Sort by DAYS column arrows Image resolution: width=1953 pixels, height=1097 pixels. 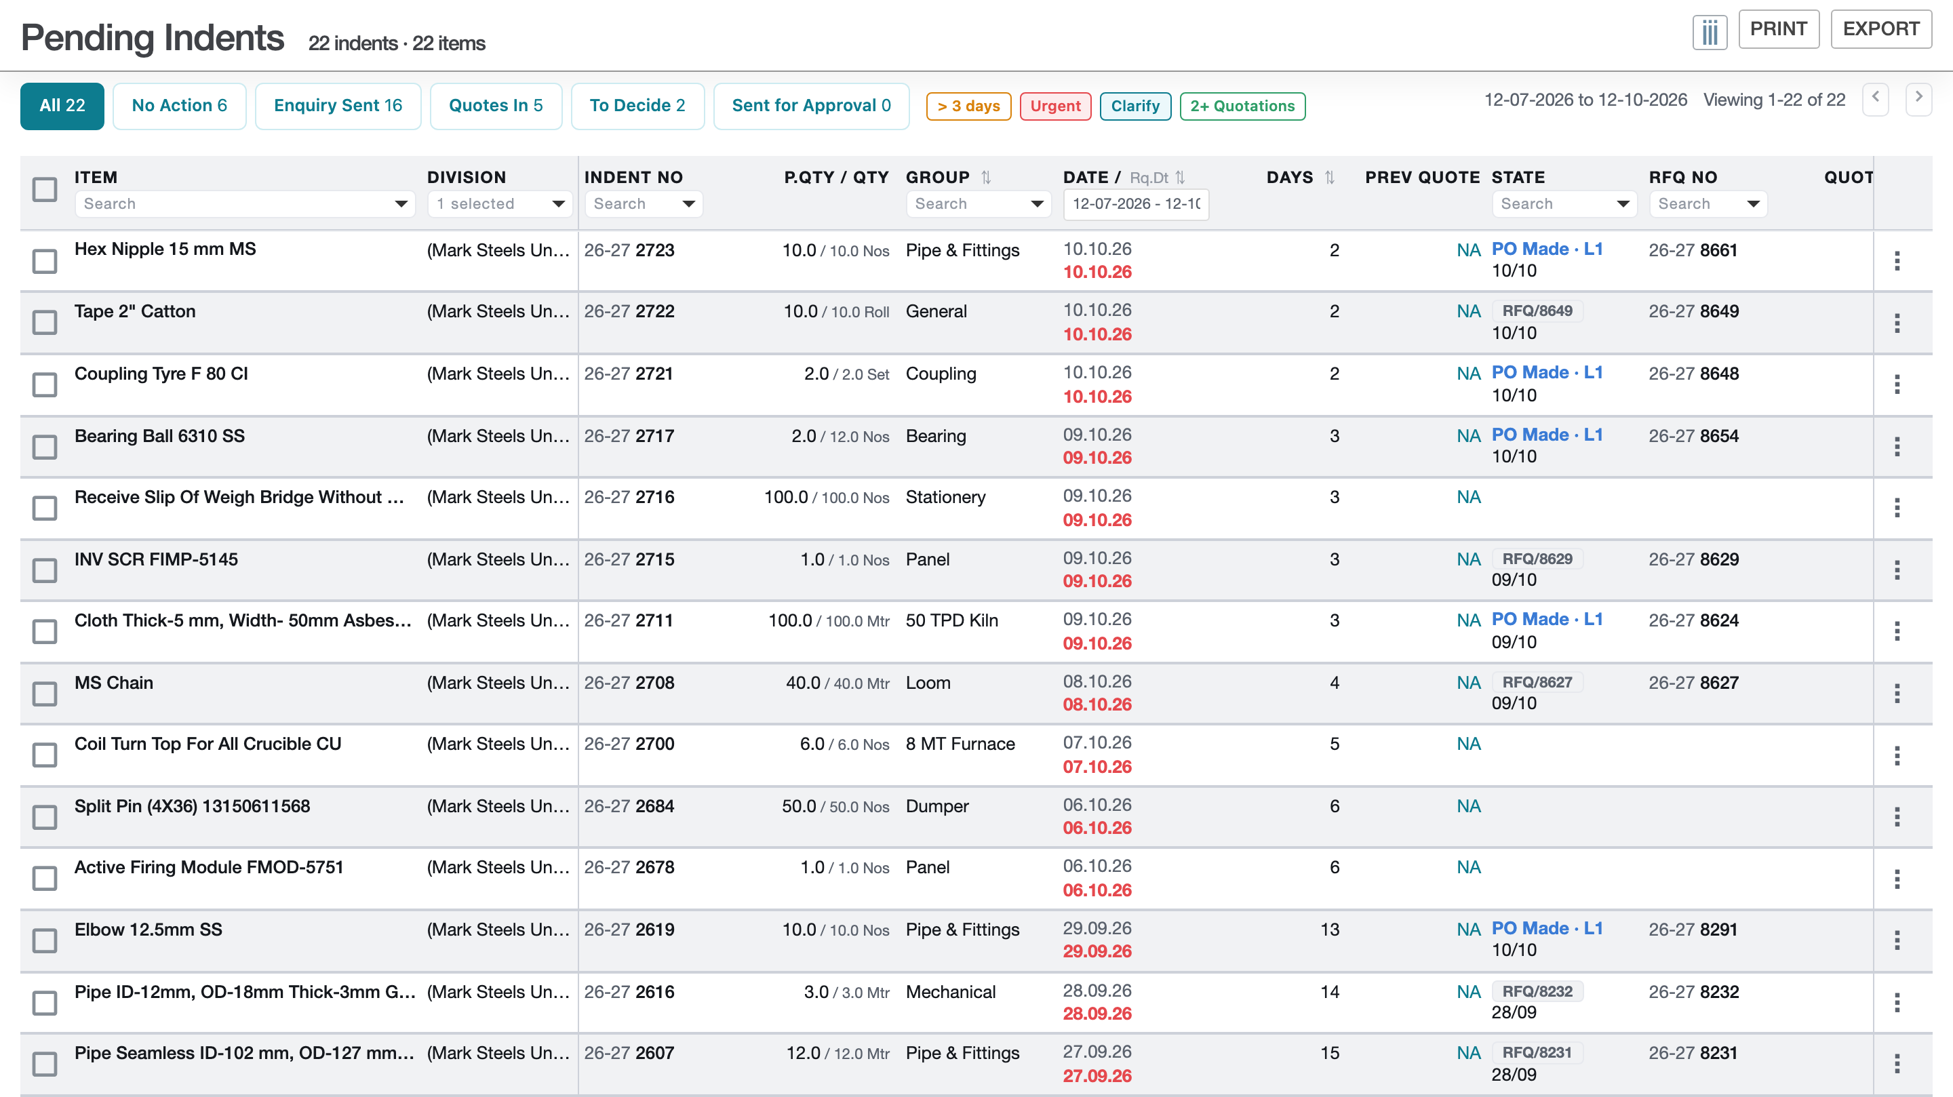[1329, 178]
